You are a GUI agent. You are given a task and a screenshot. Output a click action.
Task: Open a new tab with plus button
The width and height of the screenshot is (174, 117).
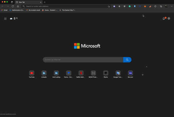(45, 2)
